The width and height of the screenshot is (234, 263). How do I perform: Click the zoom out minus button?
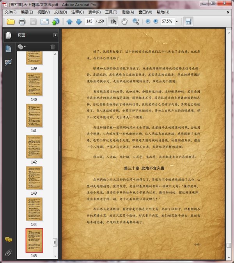(x=148, y=21)
